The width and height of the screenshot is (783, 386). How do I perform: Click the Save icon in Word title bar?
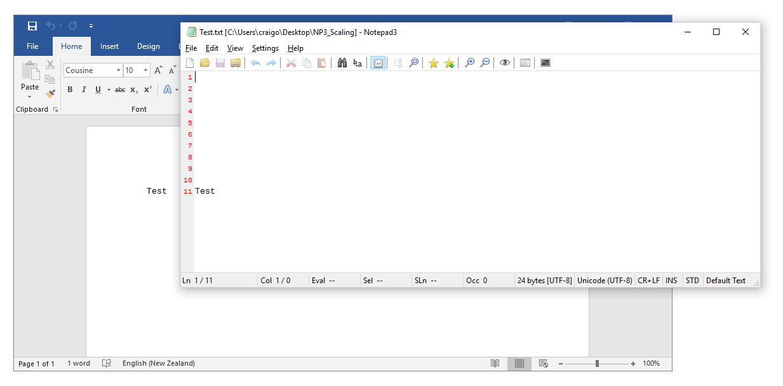pos(32,26)
